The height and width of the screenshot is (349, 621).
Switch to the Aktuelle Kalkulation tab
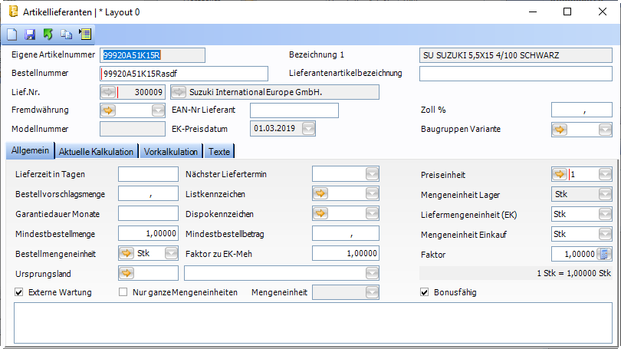[96, 151]
